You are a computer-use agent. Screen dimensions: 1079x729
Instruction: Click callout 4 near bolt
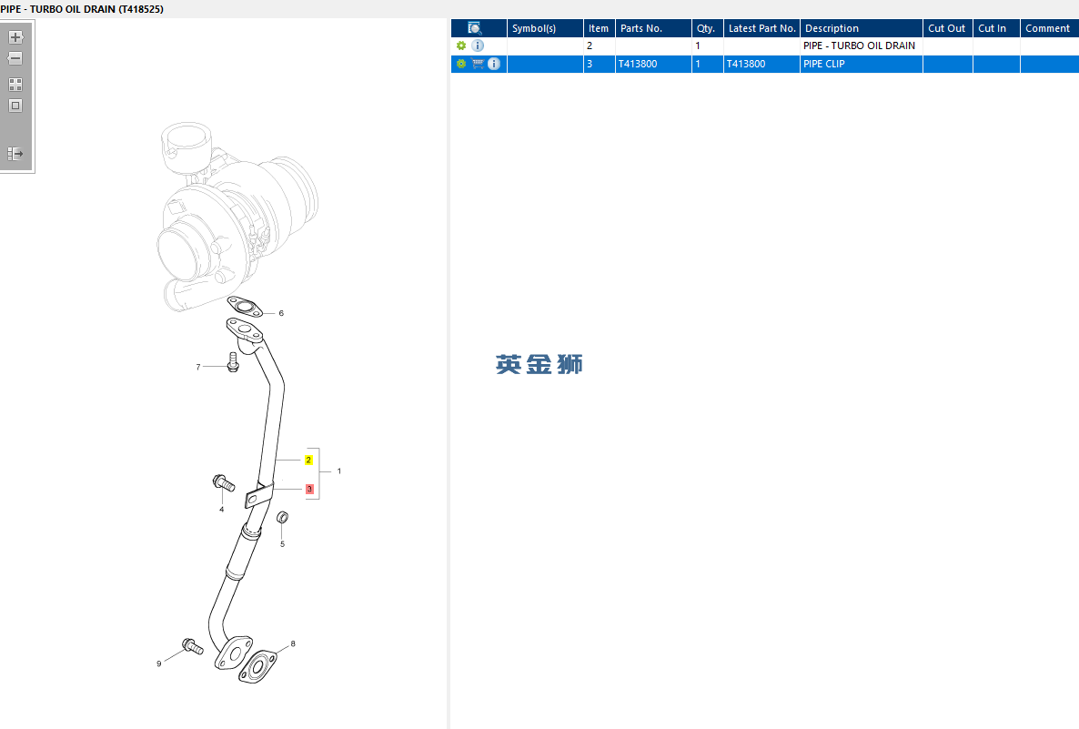coord(222,510)
